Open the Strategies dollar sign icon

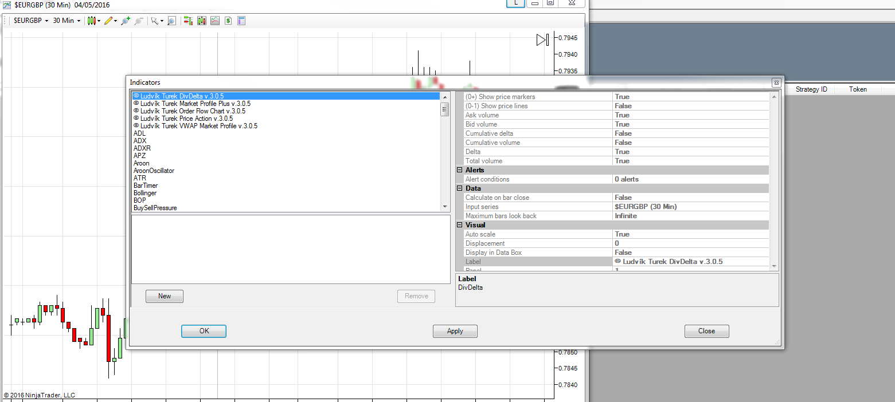(x=228, y=21)
